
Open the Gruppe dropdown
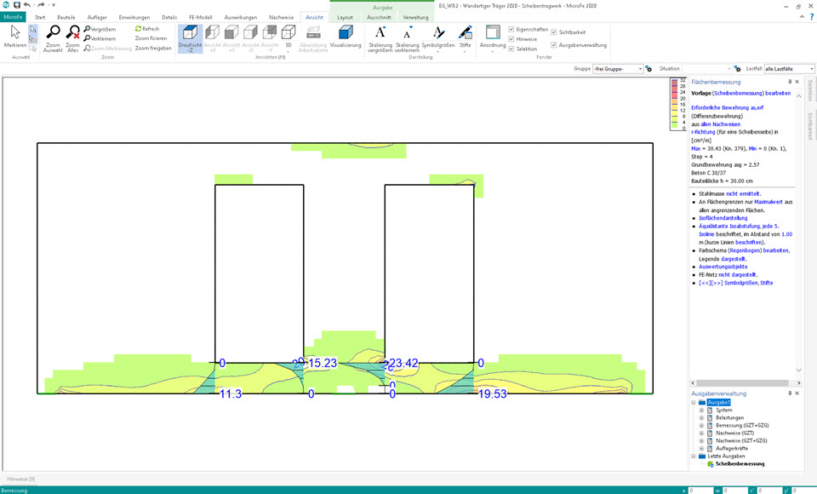pyautogui.click(x=639, y=68)
